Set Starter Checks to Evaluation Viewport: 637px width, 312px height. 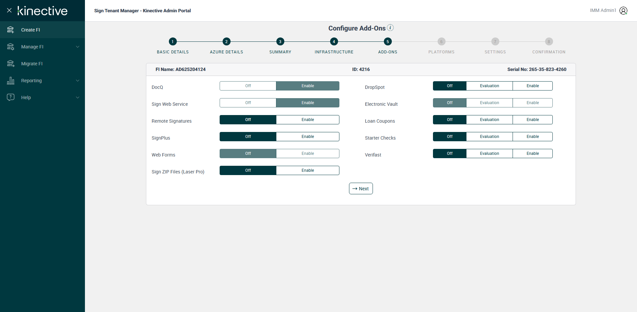point(489,137)
